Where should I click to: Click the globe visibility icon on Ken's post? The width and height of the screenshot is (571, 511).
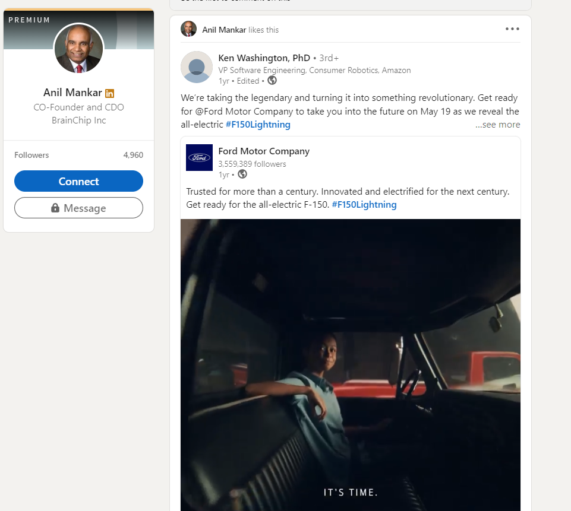coord(272,80)
